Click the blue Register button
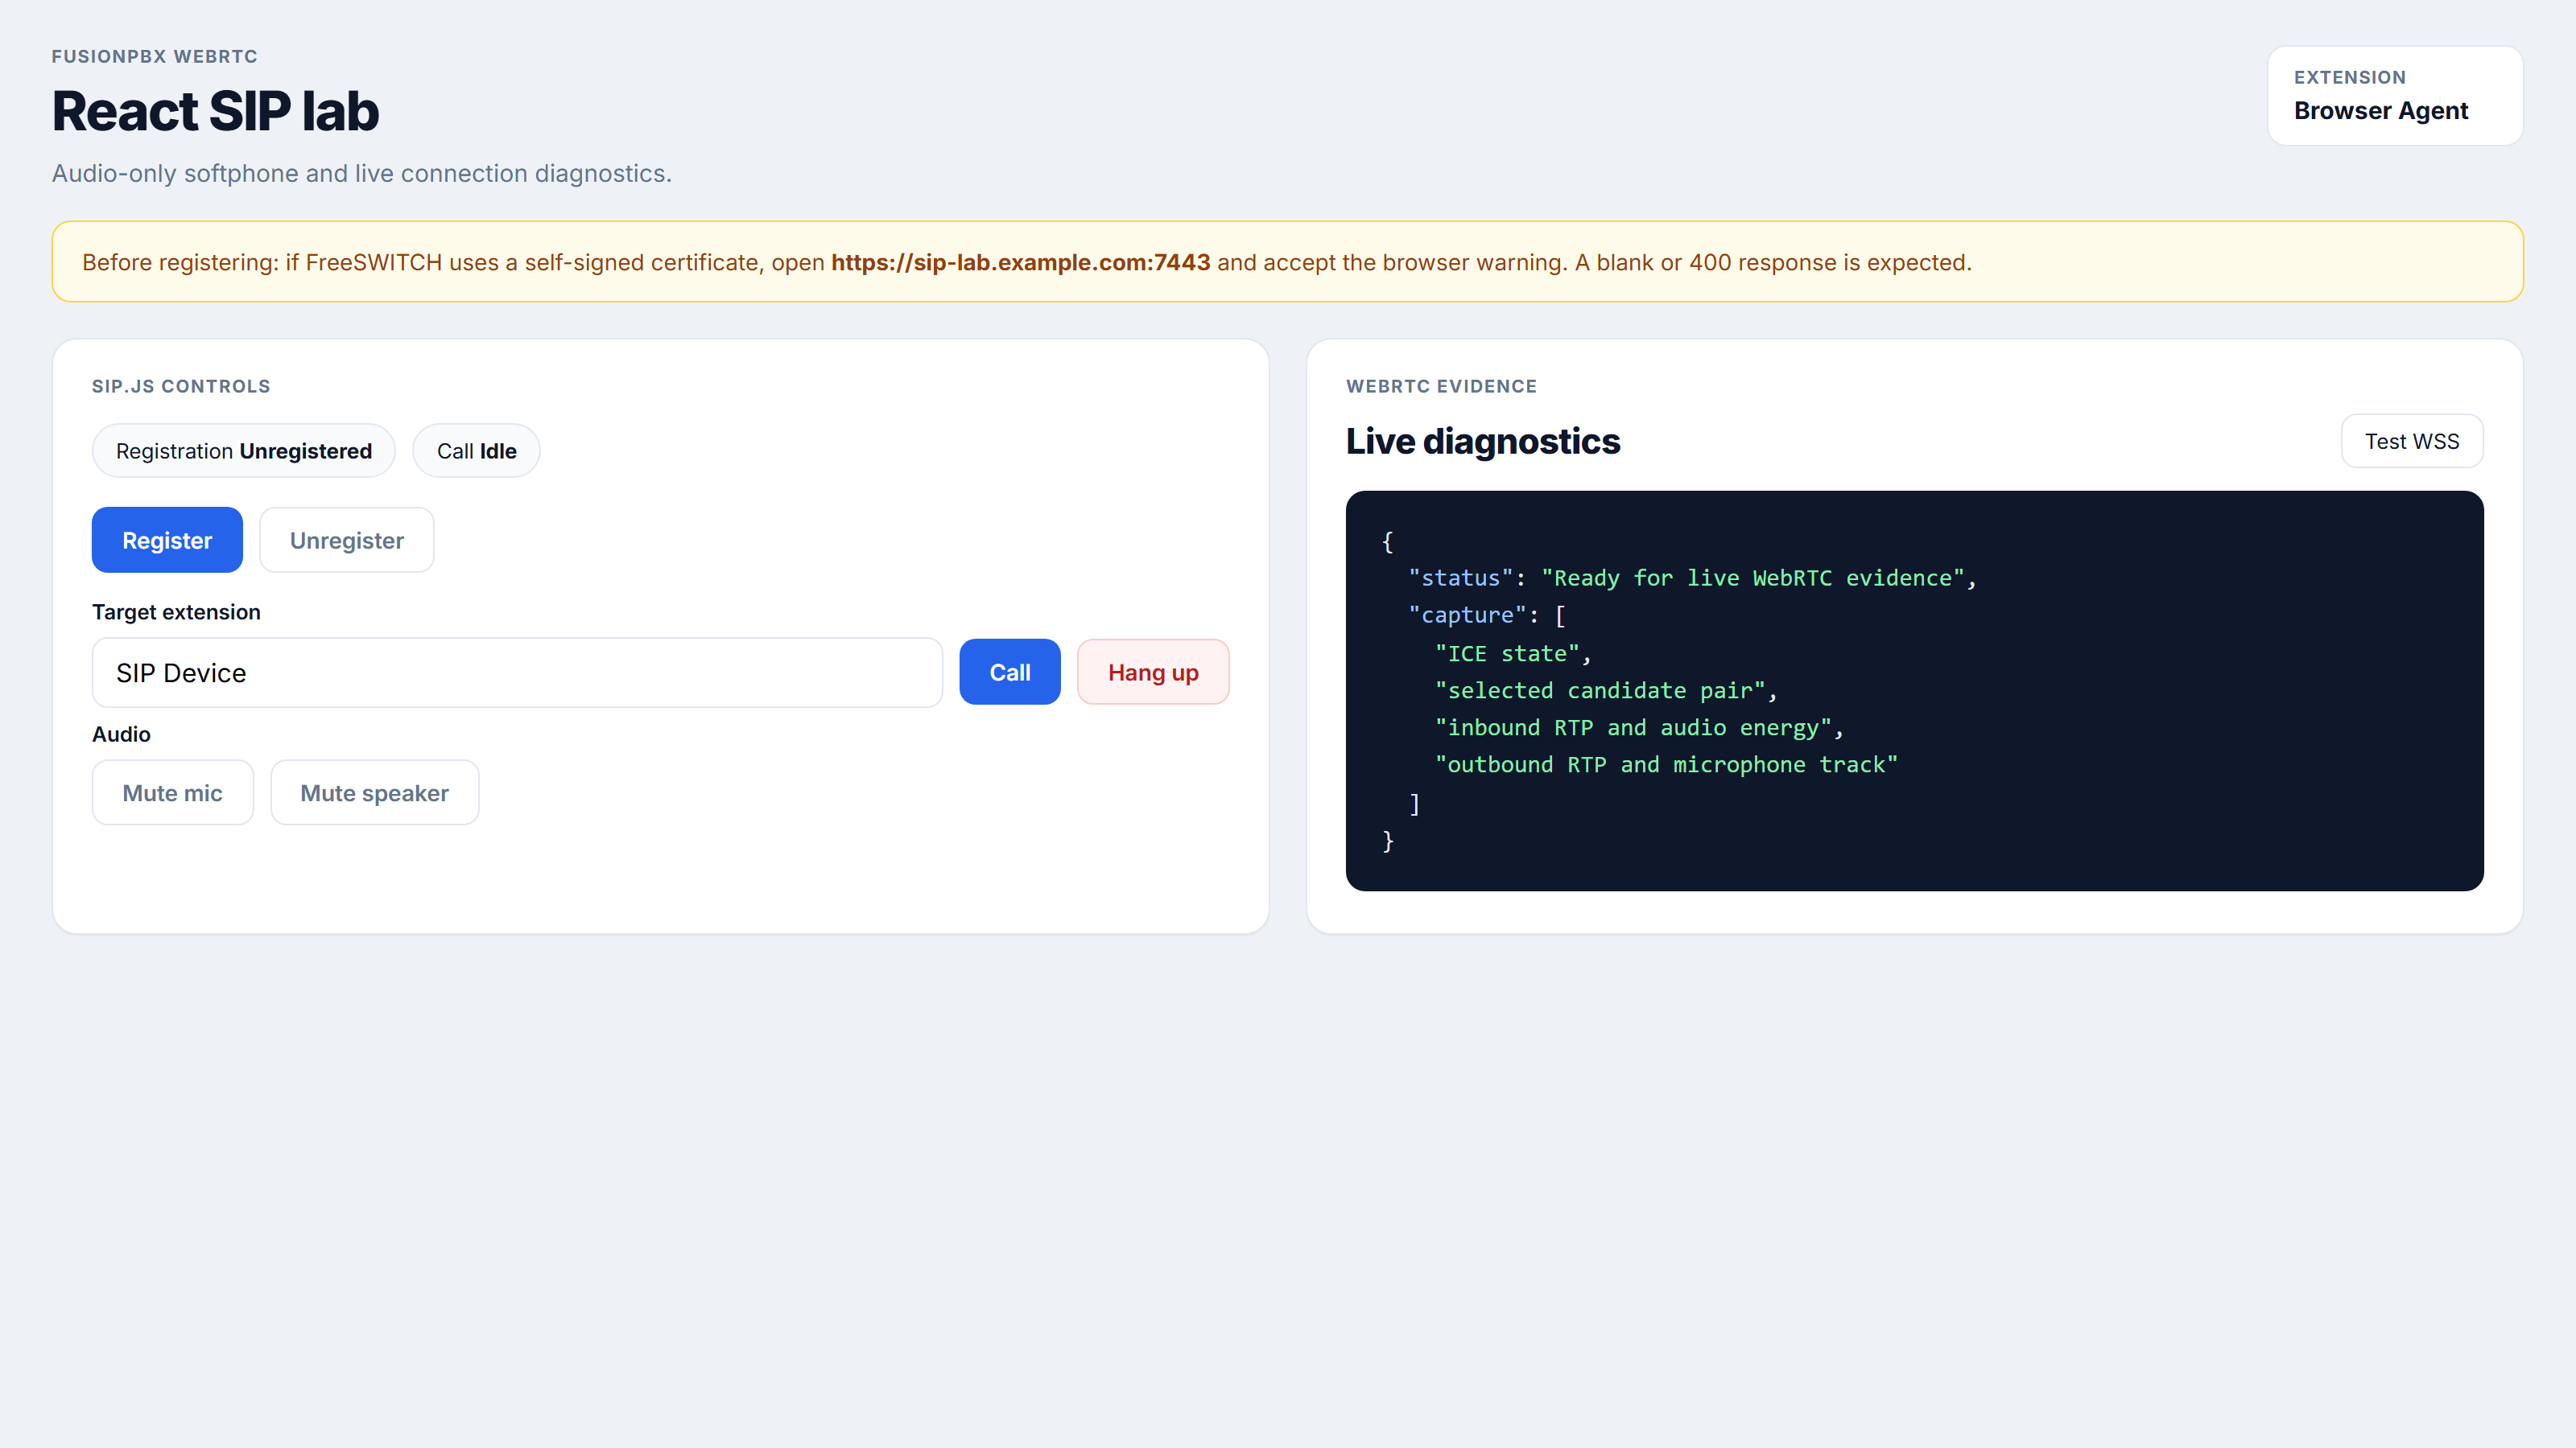 (167, 540)
